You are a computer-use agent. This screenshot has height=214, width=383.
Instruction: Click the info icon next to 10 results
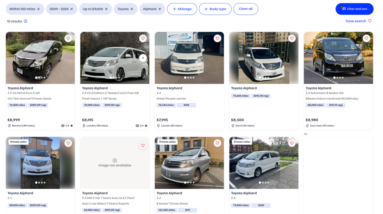25,21
